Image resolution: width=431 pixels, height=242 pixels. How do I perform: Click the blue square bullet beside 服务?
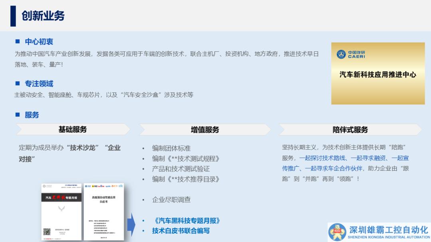point(18,115)
